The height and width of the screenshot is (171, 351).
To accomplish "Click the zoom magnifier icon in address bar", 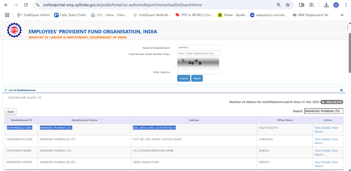I will pyautogui.click(x=279, y=5).
